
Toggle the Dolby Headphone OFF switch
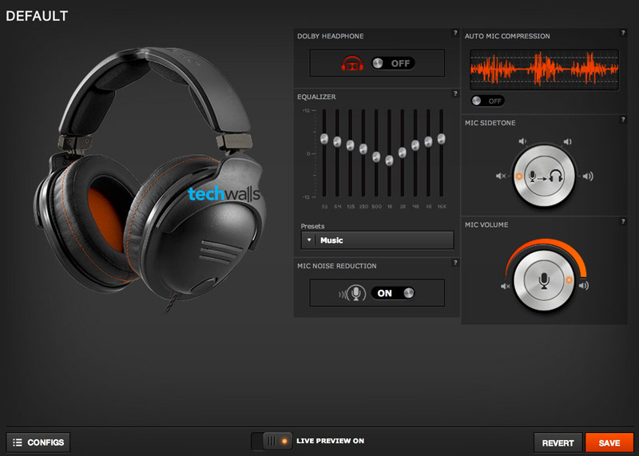pos(393,63)
